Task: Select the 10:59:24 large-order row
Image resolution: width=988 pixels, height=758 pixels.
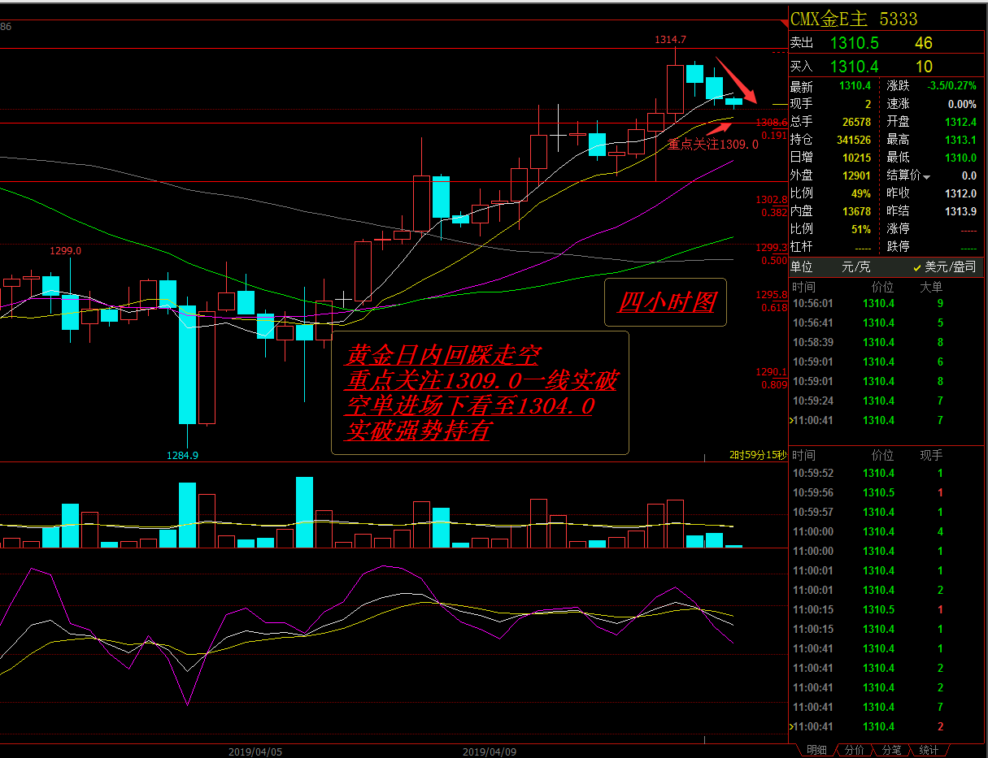Action: pos(886,401)
